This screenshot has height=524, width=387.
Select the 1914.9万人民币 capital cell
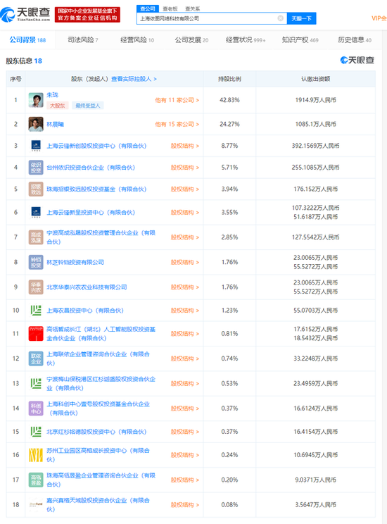(x=315, y=100)
